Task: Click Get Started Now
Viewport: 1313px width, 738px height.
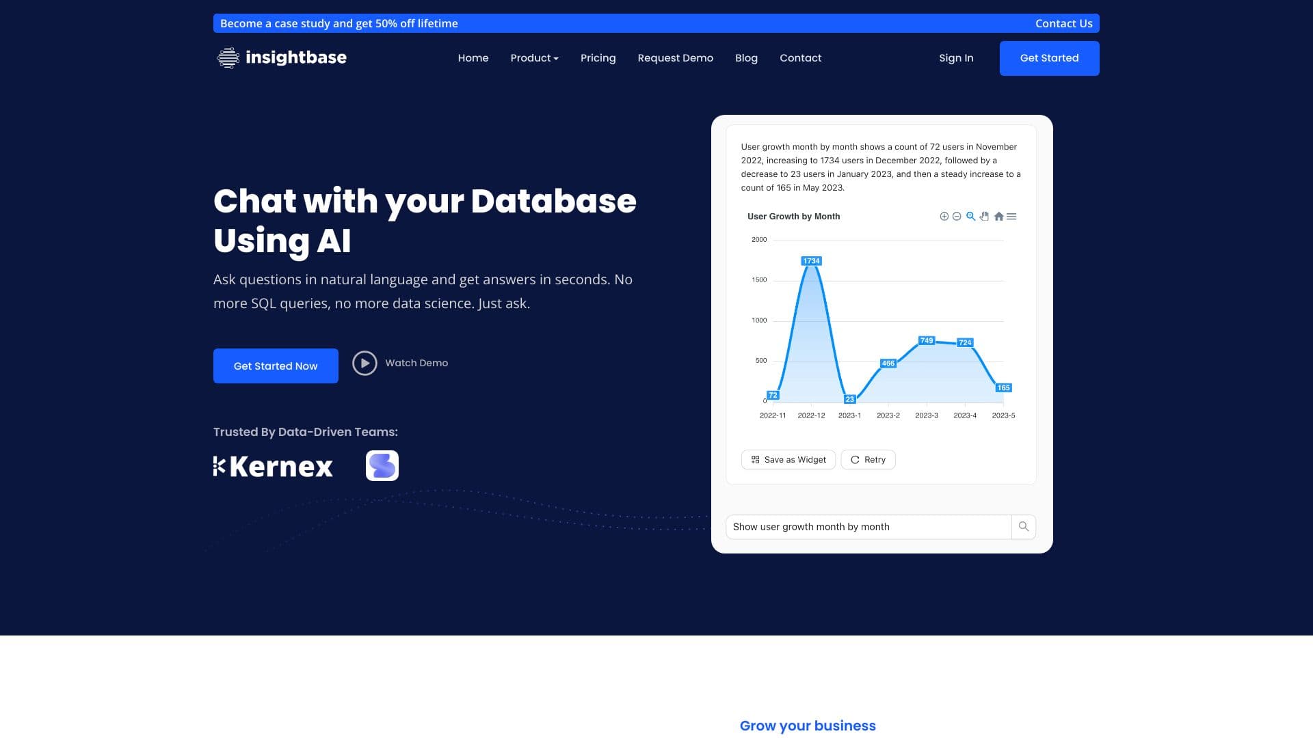Action: (x=276, y=366)
